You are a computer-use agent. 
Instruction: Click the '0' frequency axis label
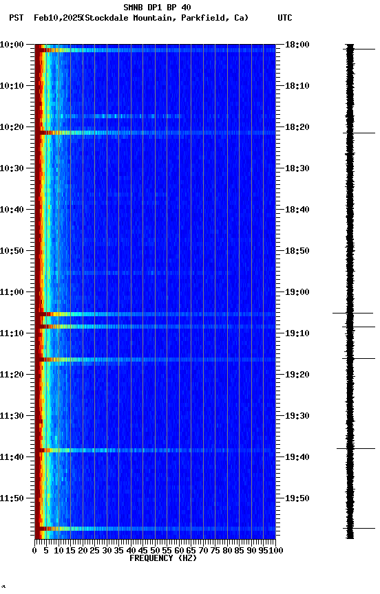pos(34,551)
